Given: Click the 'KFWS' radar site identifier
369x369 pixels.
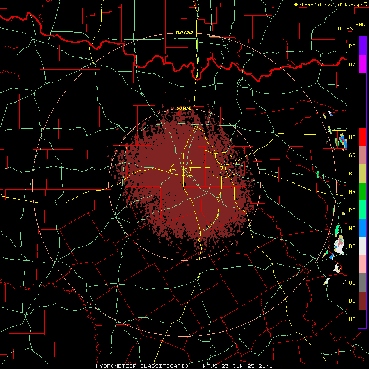Looking at the screenshot, I should 210,366.
